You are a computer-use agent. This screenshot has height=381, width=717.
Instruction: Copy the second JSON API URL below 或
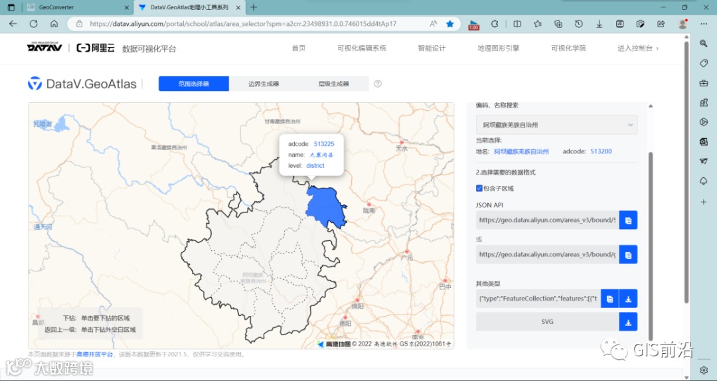tap(628, 254)
